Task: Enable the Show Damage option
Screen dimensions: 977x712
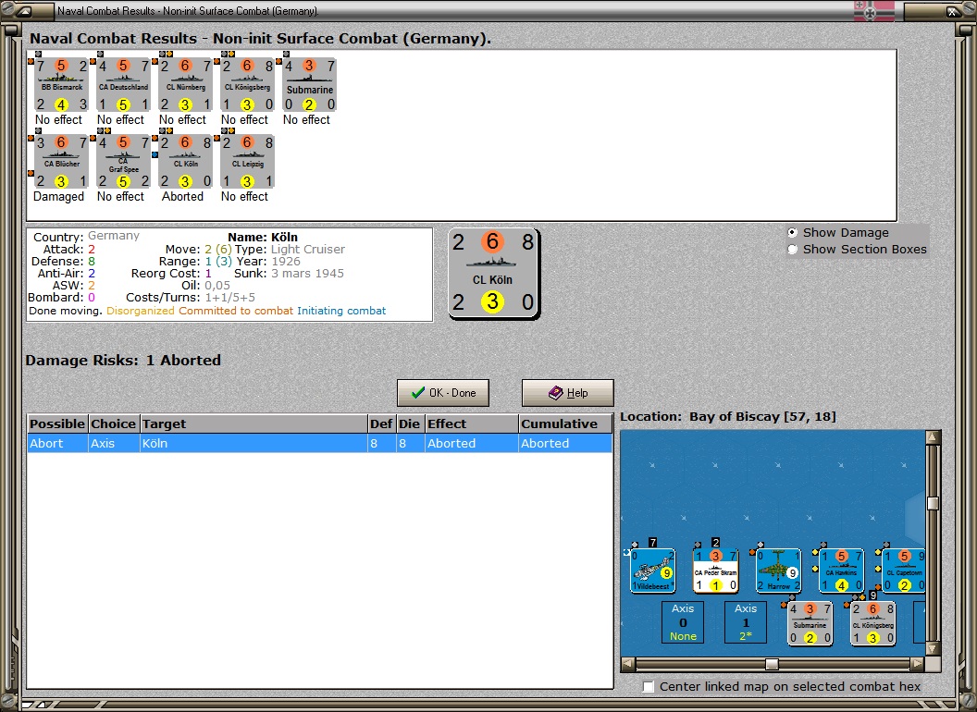Action: [793, 232]
